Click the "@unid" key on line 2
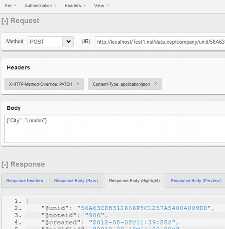 [x=55, y=208]
